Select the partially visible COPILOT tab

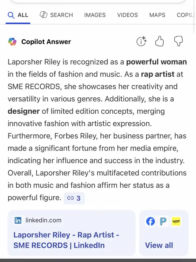click(x=185, y=15)
